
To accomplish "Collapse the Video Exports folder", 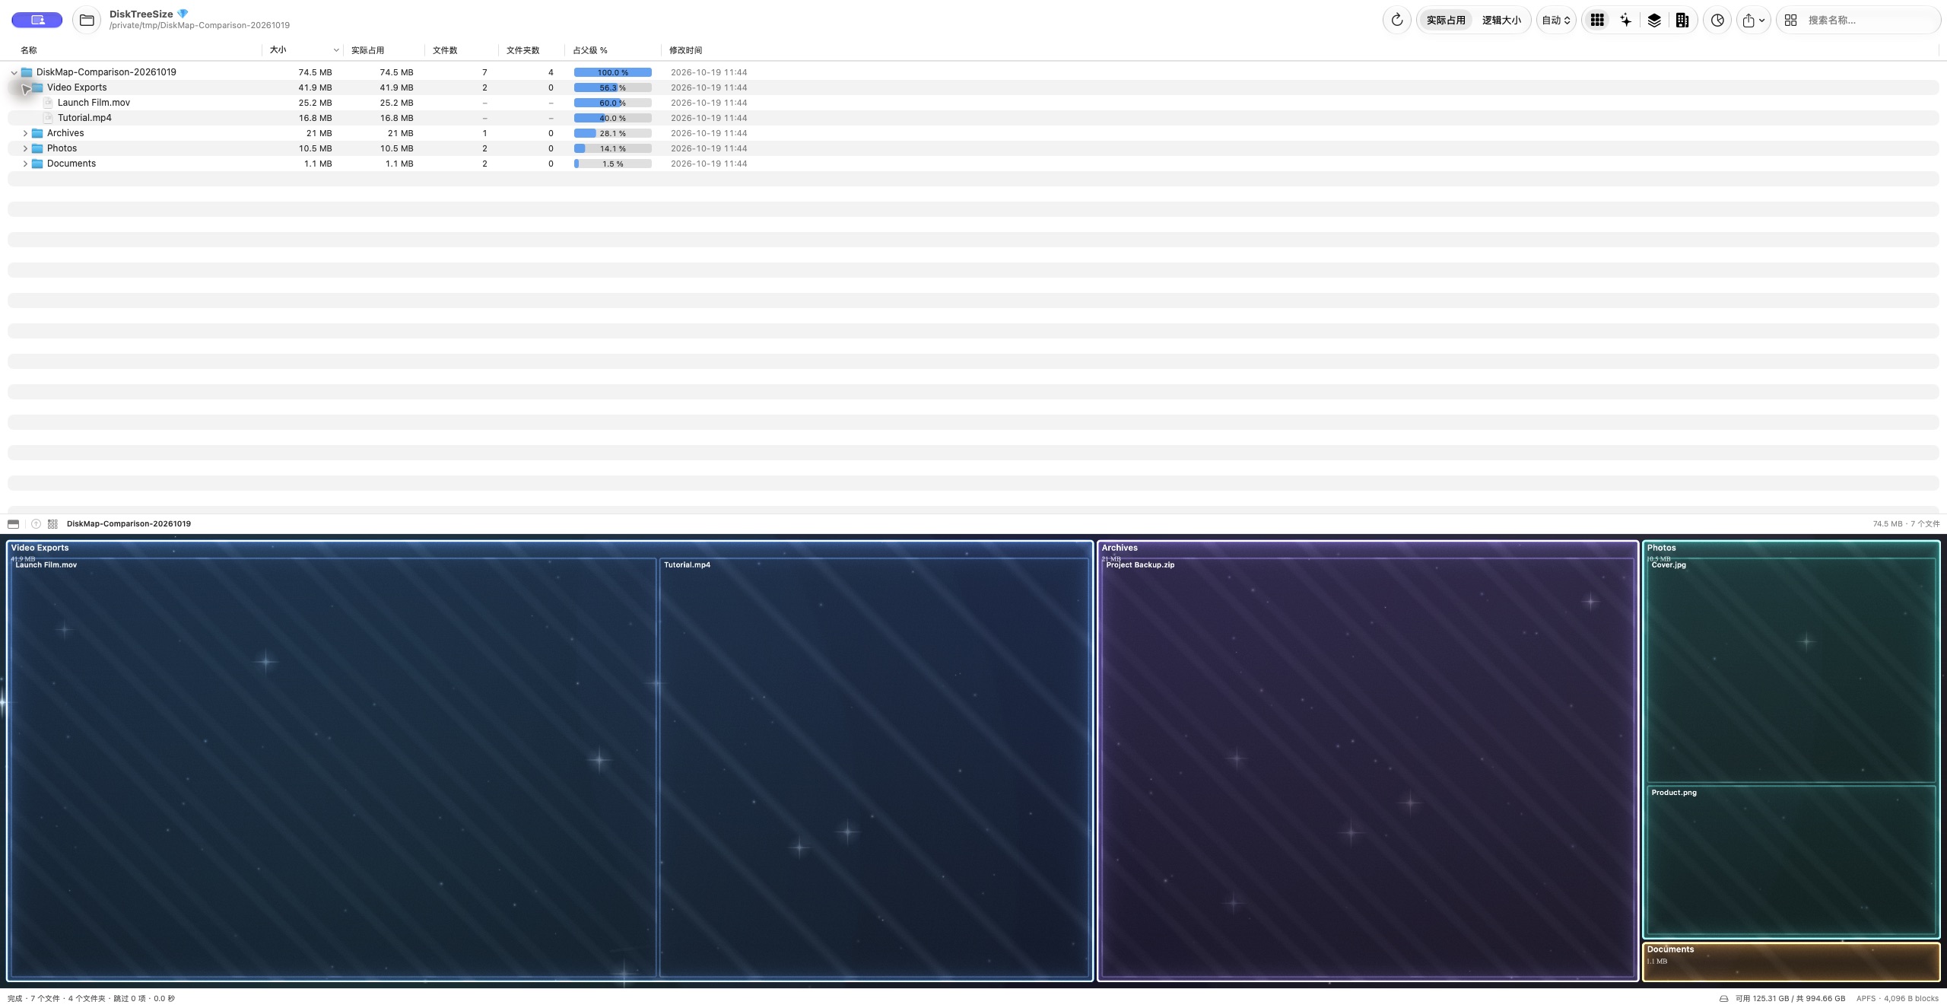I will [25, 88].
